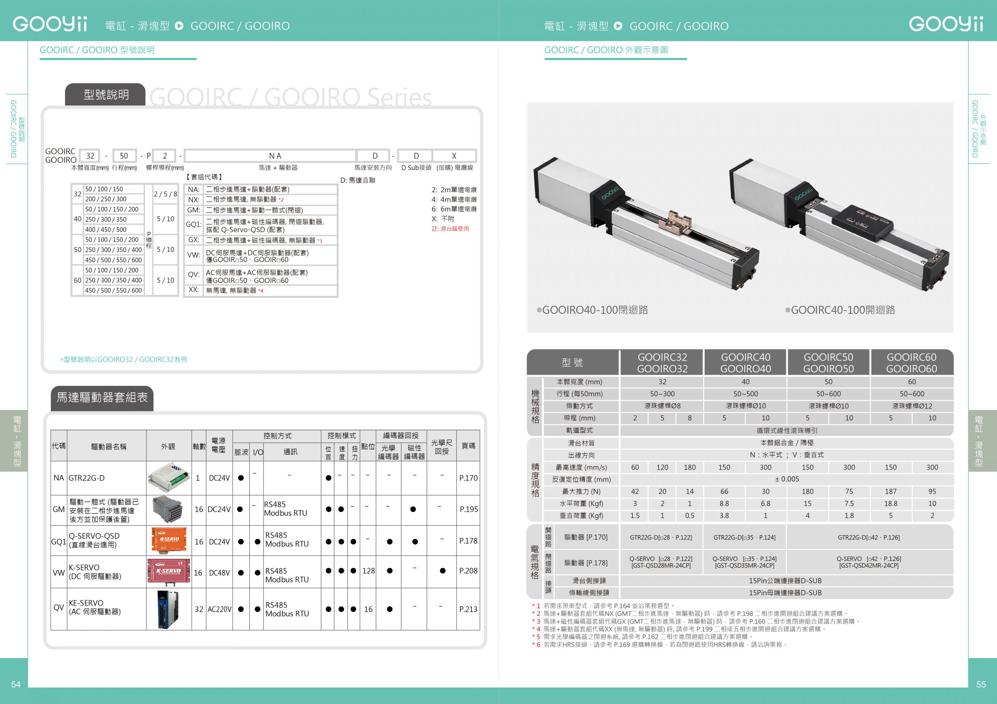Click the 'GQ1:' kit code row
This screenshot has width=997, height=704.
tap(261, 225)
